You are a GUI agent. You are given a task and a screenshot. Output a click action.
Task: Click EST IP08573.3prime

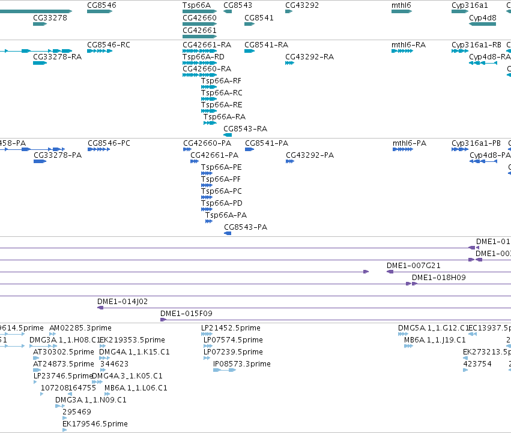pos(225,370)
